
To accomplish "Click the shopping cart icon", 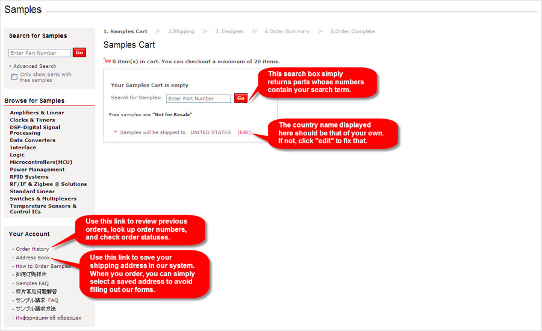I will coord(107,61).
